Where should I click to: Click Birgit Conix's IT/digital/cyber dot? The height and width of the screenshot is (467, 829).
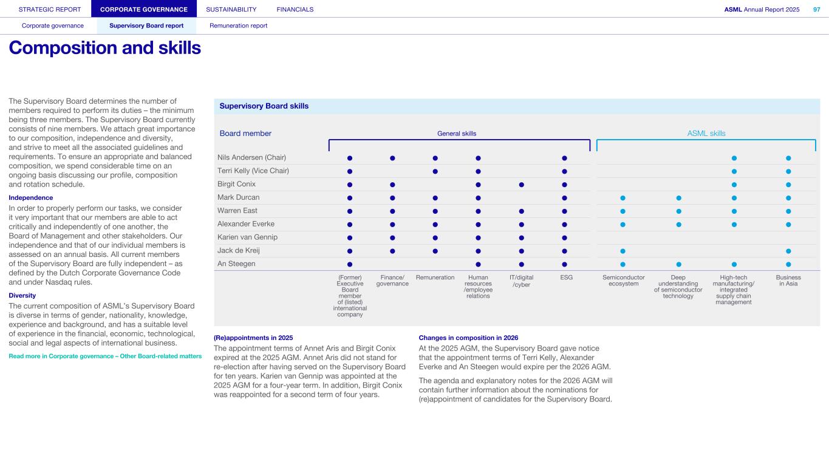(x=521, y=184)
